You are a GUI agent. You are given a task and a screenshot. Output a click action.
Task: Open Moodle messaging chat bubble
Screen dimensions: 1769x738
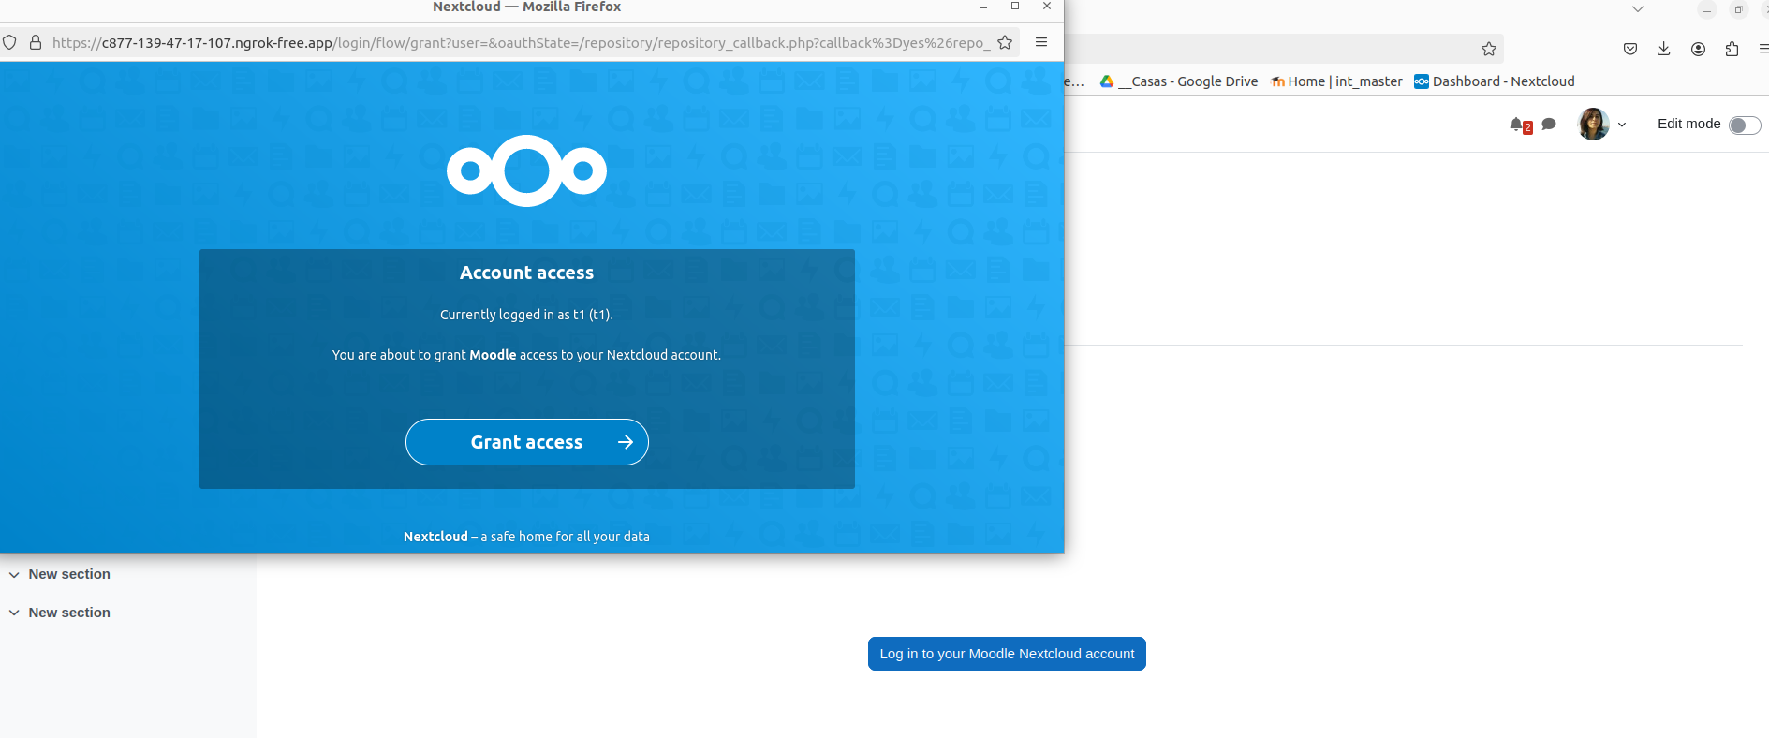click(1549, 124)
